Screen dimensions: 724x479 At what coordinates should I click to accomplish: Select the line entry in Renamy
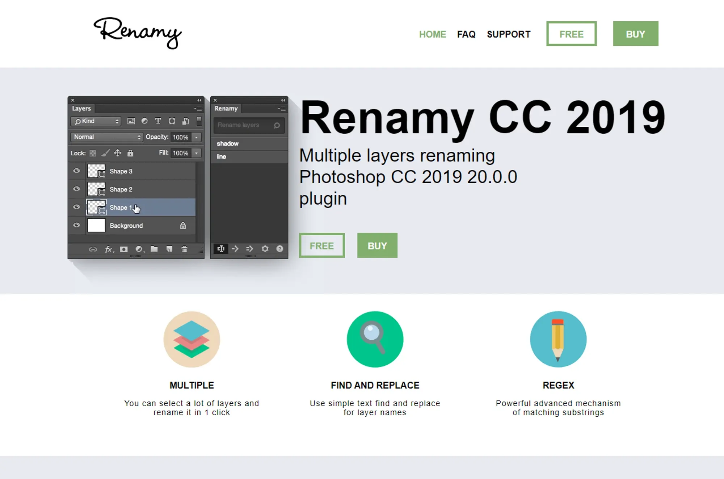point(249,157)
